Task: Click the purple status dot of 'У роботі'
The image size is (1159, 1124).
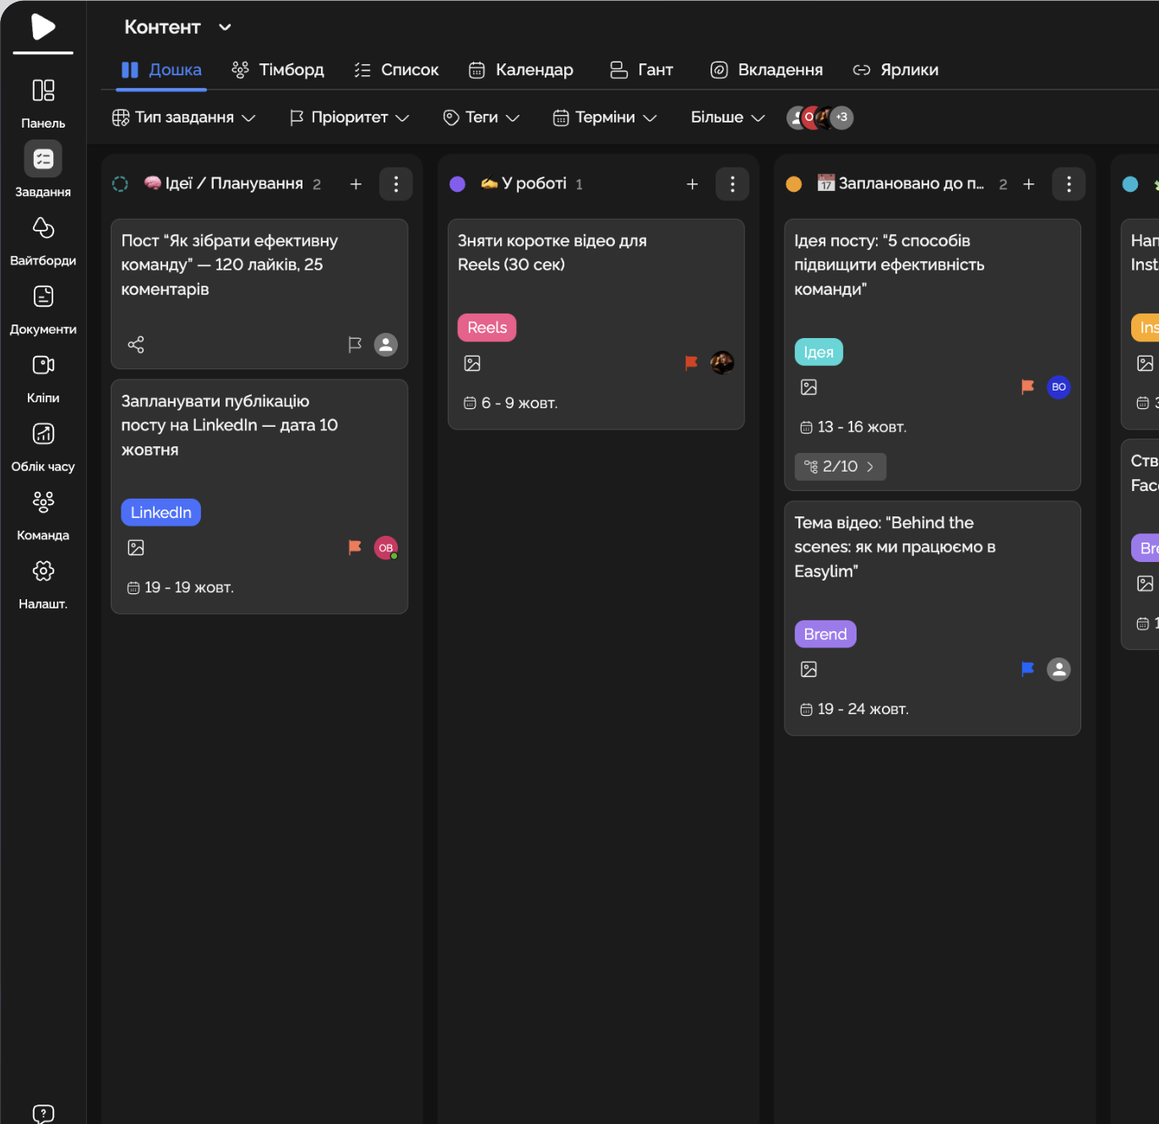Action: pos(458,184)
